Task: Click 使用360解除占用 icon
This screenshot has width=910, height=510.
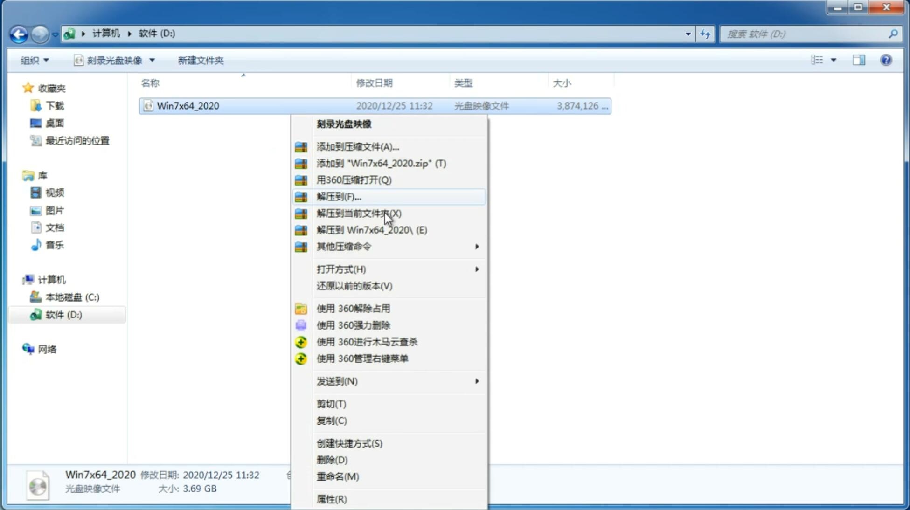Action: pos(300,308)
